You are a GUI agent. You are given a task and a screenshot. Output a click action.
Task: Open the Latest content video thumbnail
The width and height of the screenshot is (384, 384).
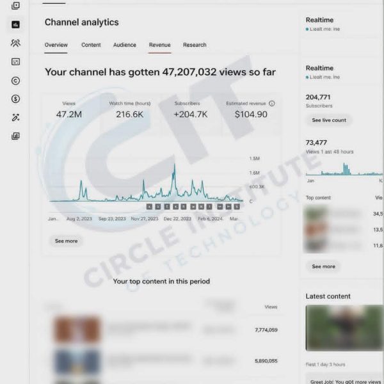click(344, 328)
